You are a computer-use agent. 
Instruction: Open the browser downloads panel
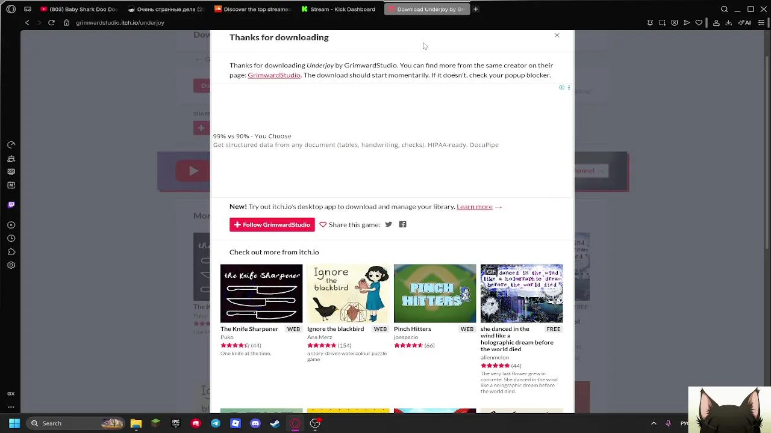(x=728, y=23)
